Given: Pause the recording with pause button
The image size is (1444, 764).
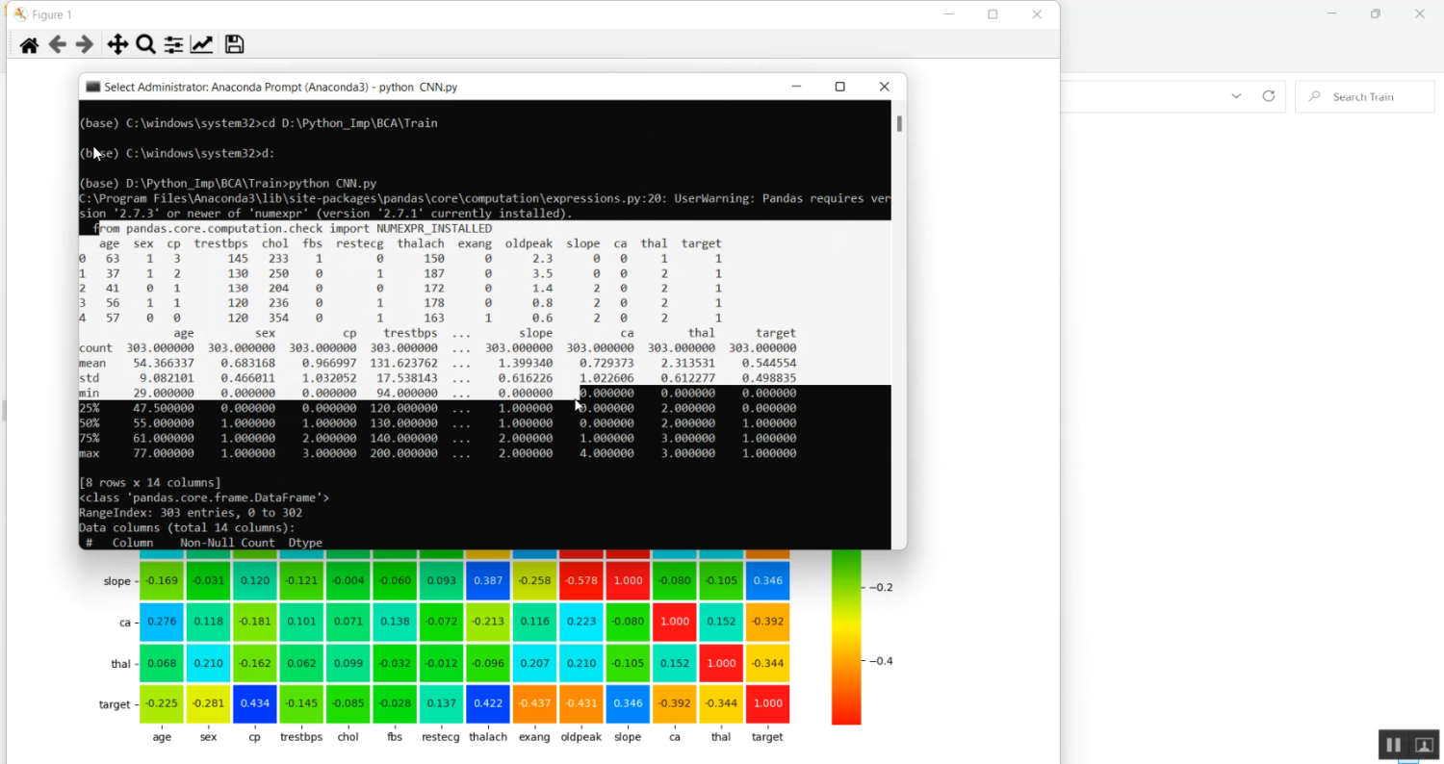Looking at the screenshot, I should click(x=1393, y=745).
